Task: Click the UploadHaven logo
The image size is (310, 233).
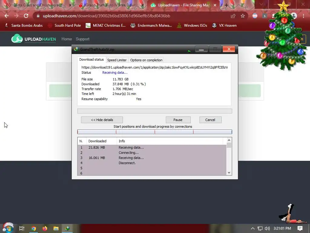Action: point(34,39)
